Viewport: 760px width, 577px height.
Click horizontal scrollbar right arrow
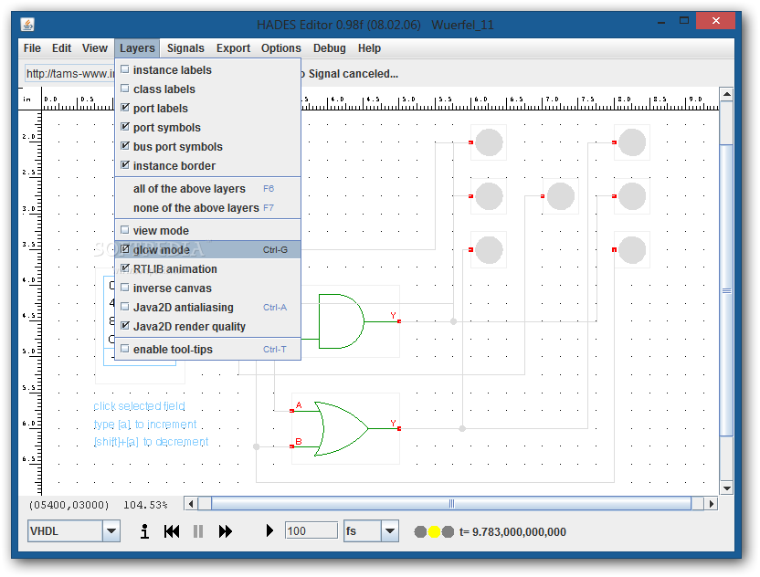(711, 504)
